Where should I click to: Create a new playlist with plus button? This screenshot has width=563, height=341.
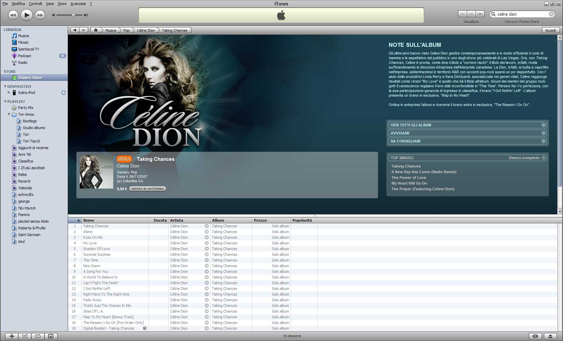[x=11, y=336]
